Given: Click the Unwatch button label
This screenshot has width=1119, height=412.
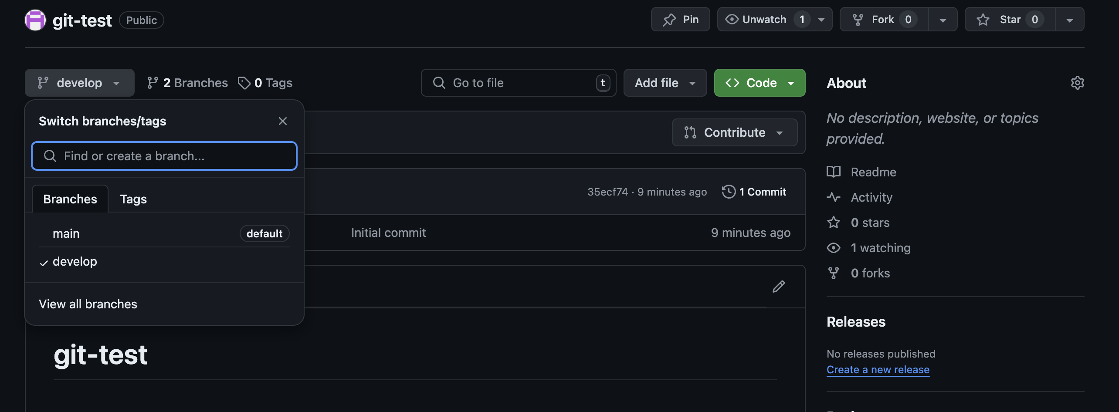Looking at the screenshot, I should point(764,20).
